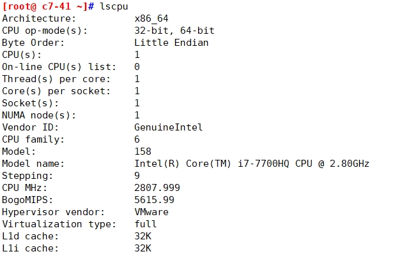Click the L1d cache 32K value

click(142, 236)
